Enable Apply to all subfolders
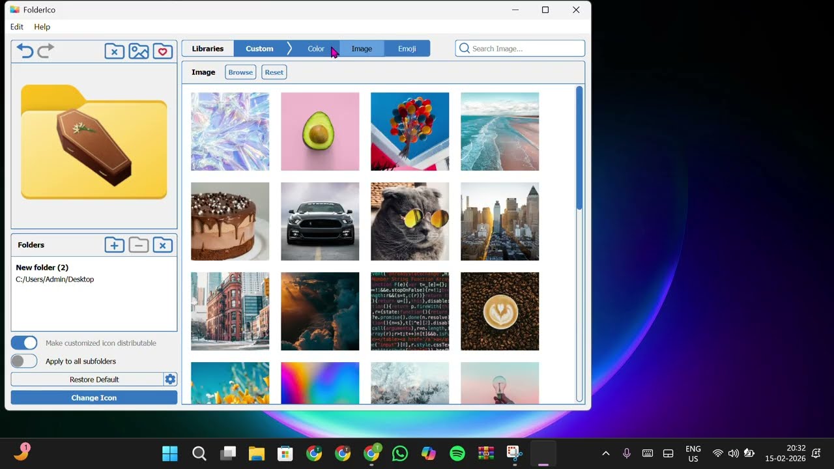The height and width of the screenshot is (469, 834). pos(24,361)
